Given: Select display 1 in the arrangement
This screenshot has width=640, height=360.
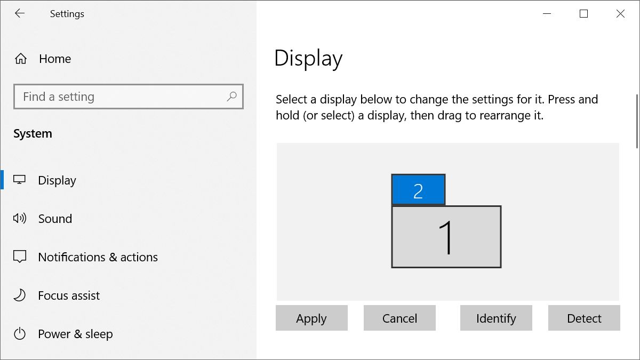Looking at the screenshot, I should click(446, 237).
